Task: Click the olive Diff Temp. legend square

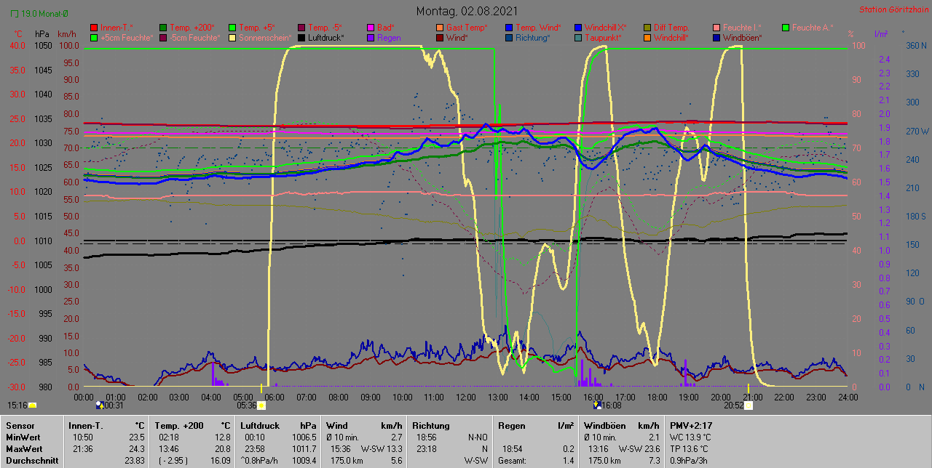Action: 647,28
